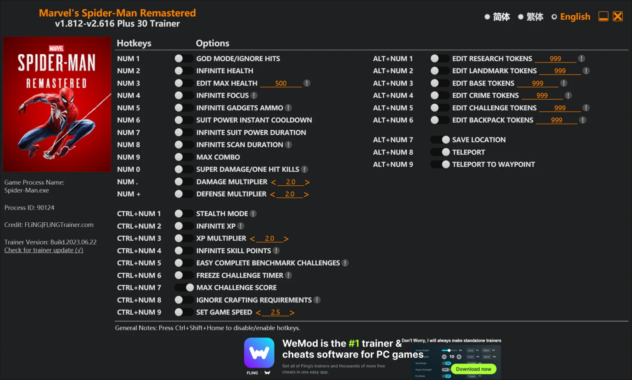
Task: Raise XP Multiplier using the right arrow
Action: [x=286, y=239]
